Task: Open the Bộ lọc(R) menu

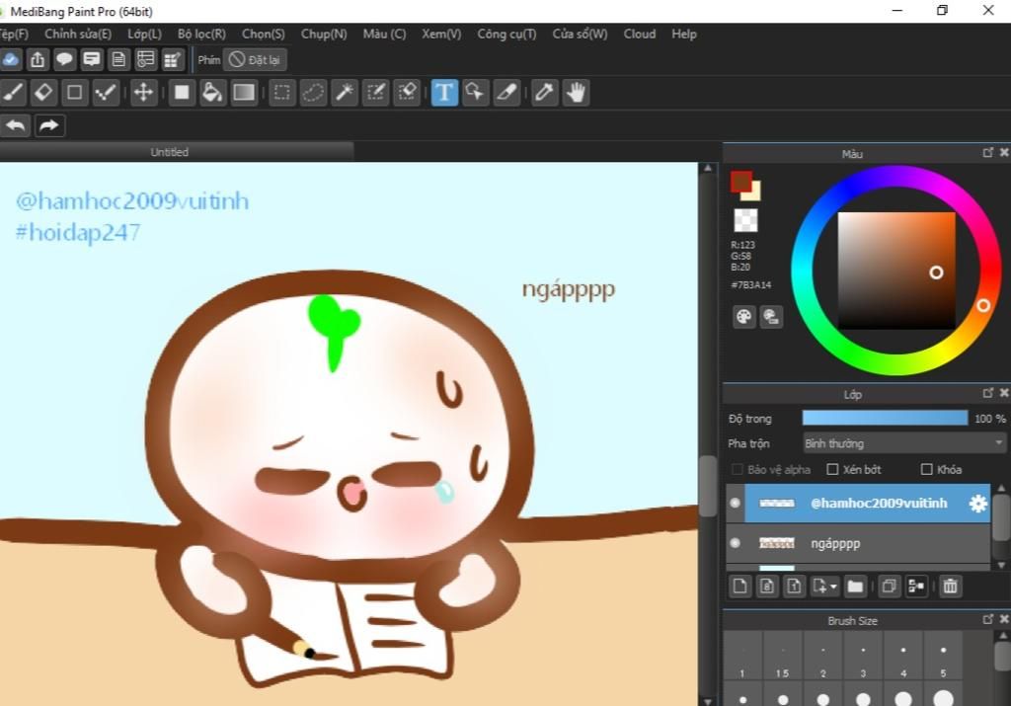Action: 201,35
